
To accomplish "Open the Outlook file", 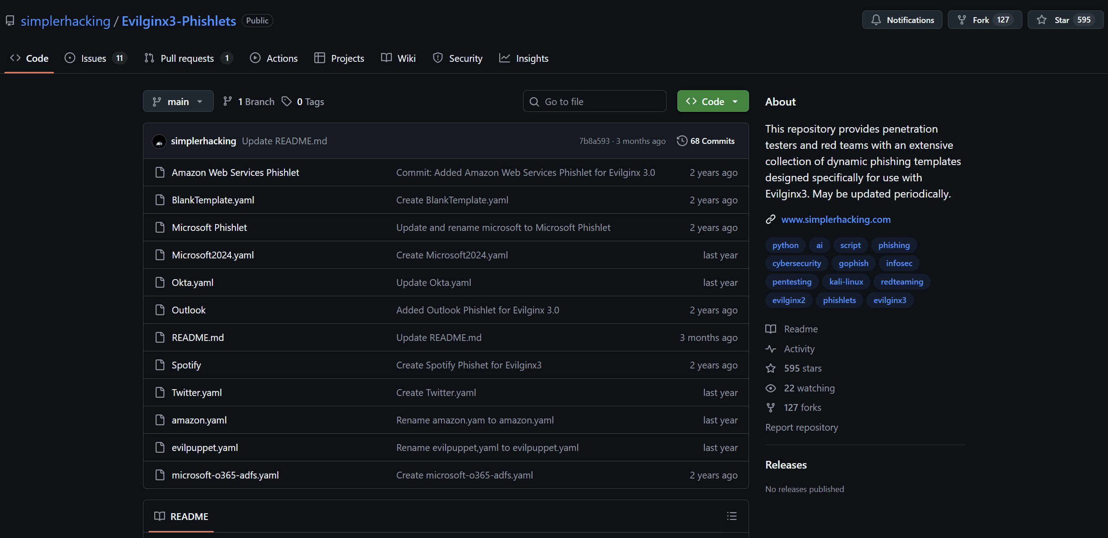I will point(188,310).
